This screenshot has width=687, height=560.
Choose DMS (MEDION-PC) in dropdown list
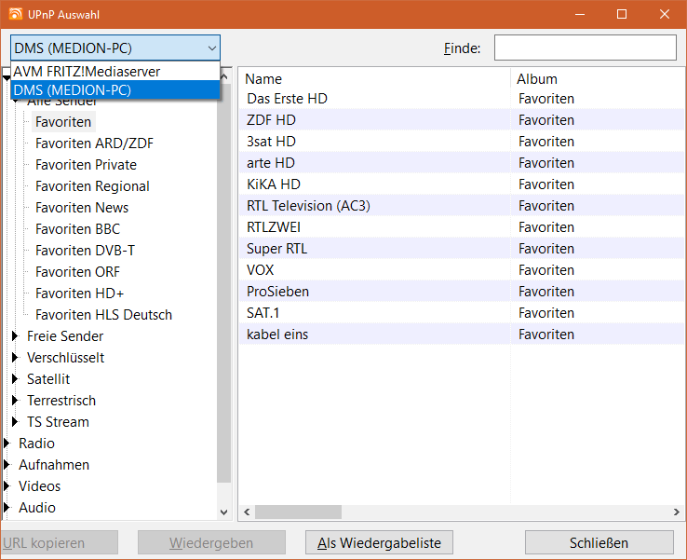(73, 89)
